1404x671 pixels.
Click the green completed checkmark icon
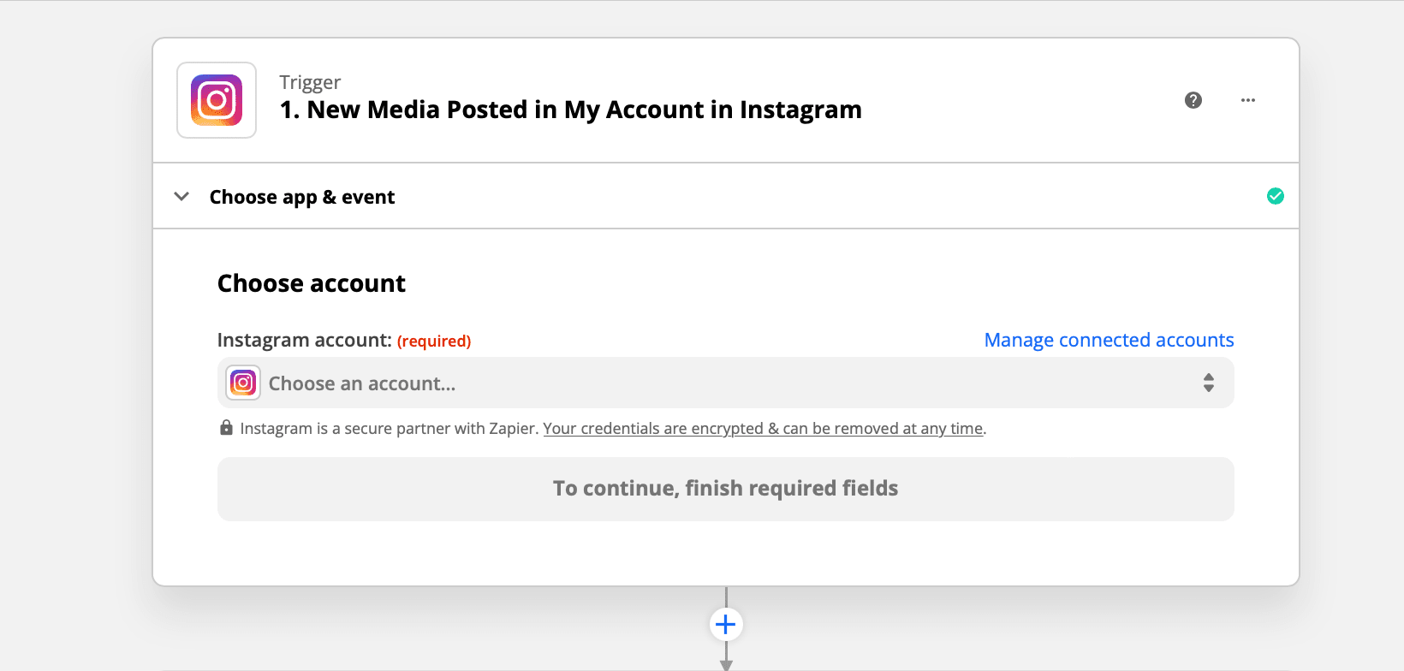pyautogui.click(x=1276, y=196)
